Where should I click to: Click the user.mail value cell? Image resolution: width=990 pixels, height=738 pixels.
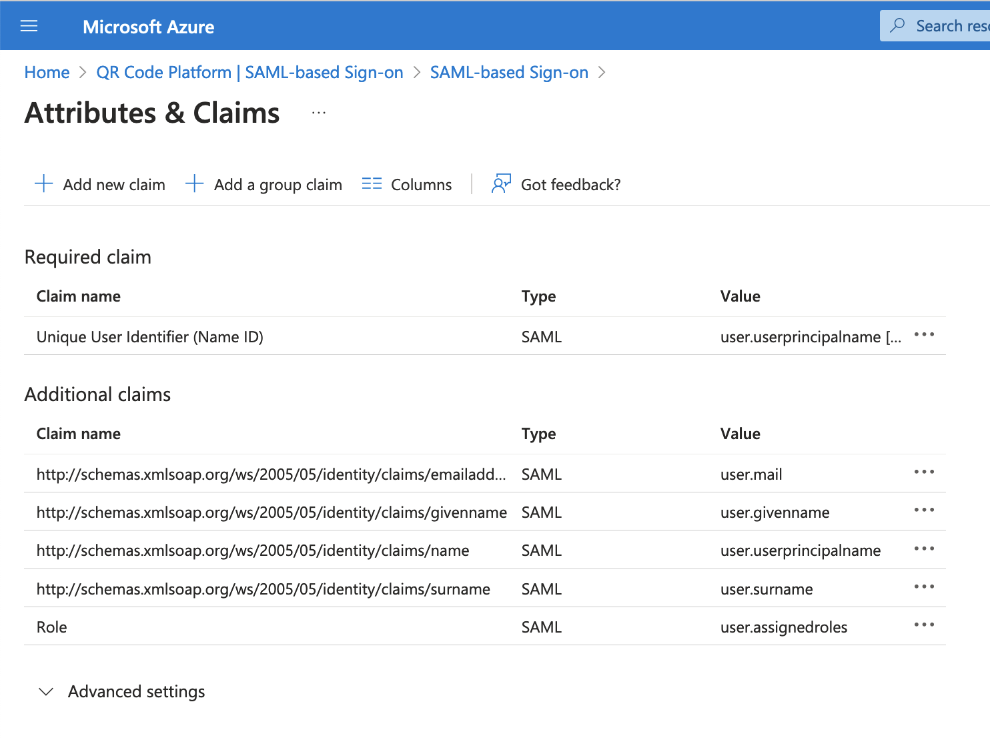pos(751,474)
